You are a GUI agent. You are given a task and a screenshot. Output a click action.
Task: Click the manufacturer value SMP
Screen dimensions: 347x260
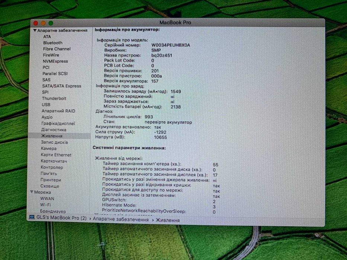click(x=156, y=50)
